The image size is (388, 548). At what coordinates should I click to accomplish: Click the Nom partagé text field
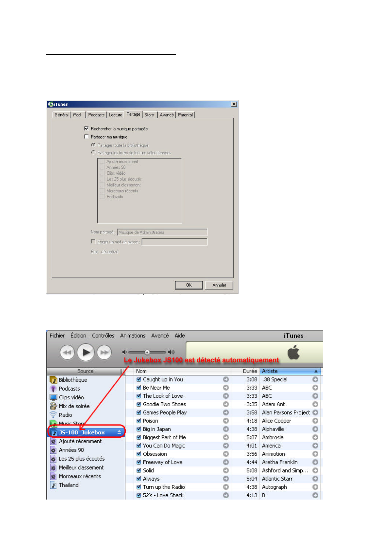[x=162, y=232]
